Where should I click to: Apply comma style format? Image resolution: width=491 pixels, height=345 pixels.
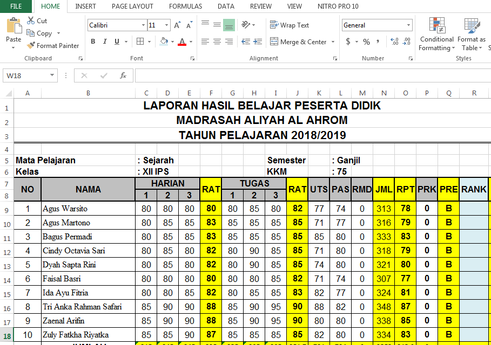(378, 42)
